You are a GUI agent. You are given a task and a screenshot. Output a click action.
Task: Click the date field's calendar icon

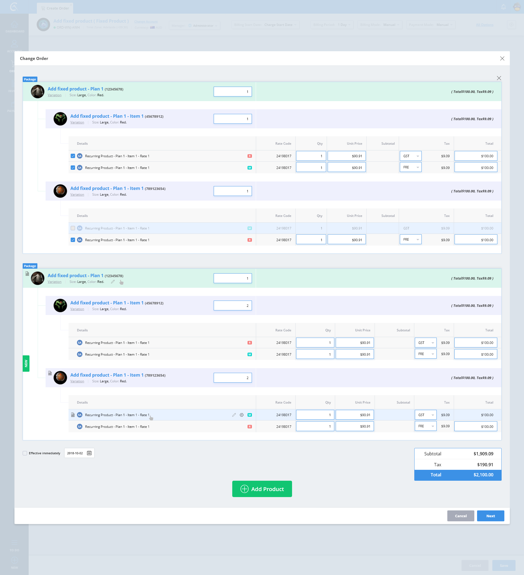tap(89, 453)
